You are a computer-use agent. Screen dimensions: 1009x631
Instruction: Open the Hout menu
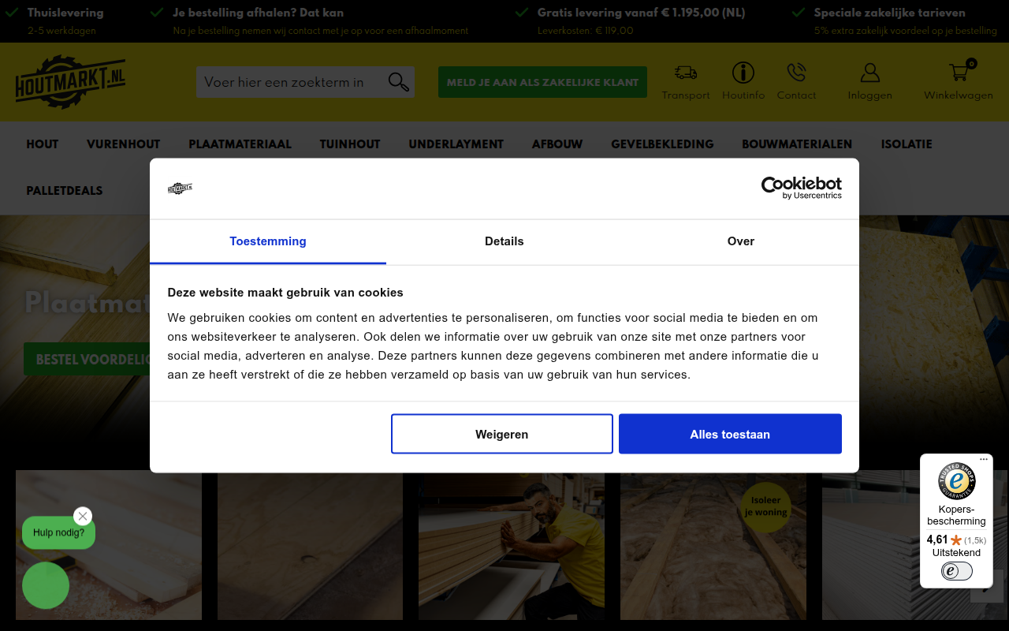(x=43, y=144)
